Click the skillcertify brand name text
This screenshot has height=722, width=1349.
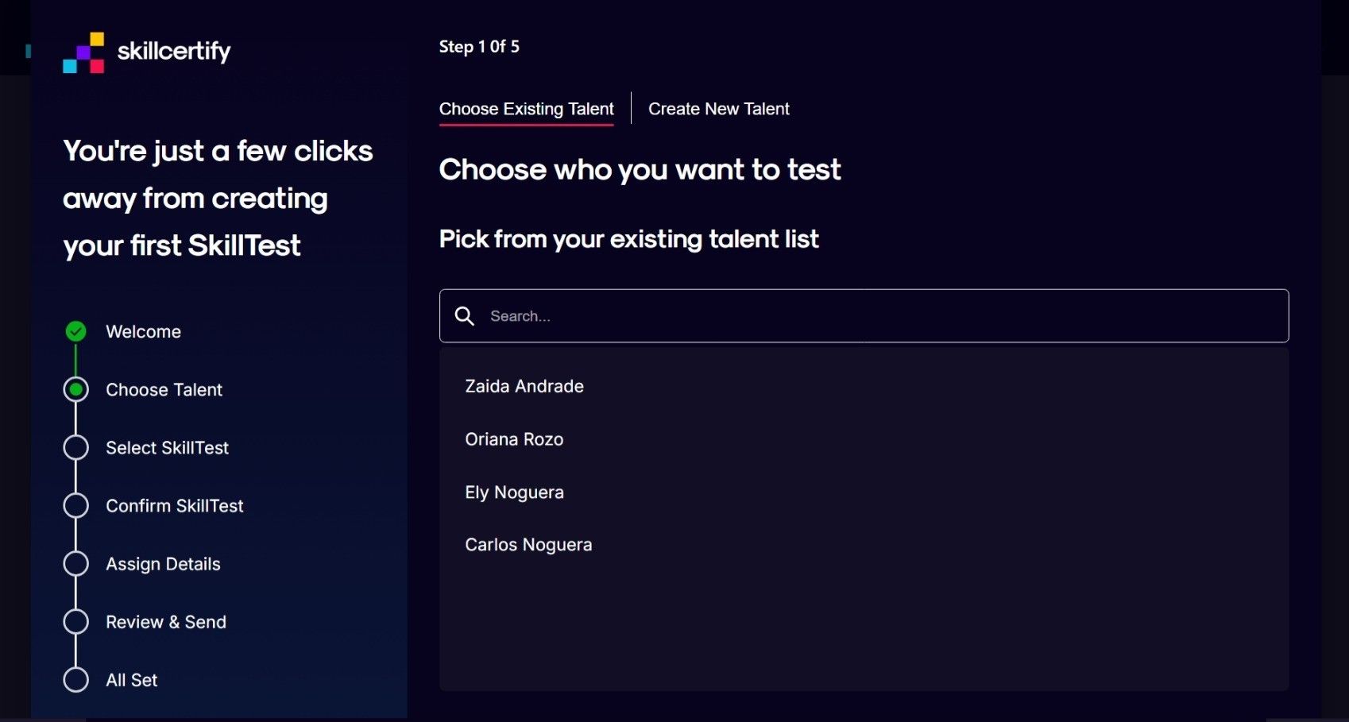[x=174, y=52]
